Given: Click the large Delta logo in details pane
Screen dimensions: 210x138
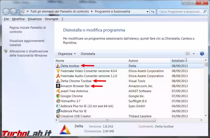Looking at the screenshot, I should click(65, 130).
